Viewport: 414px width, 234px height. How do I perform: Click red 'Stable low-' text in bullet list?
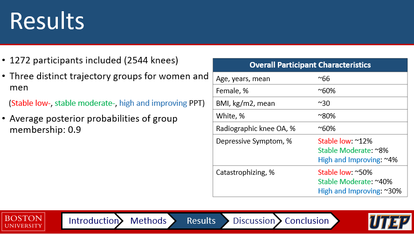click(x=31, y=103)
